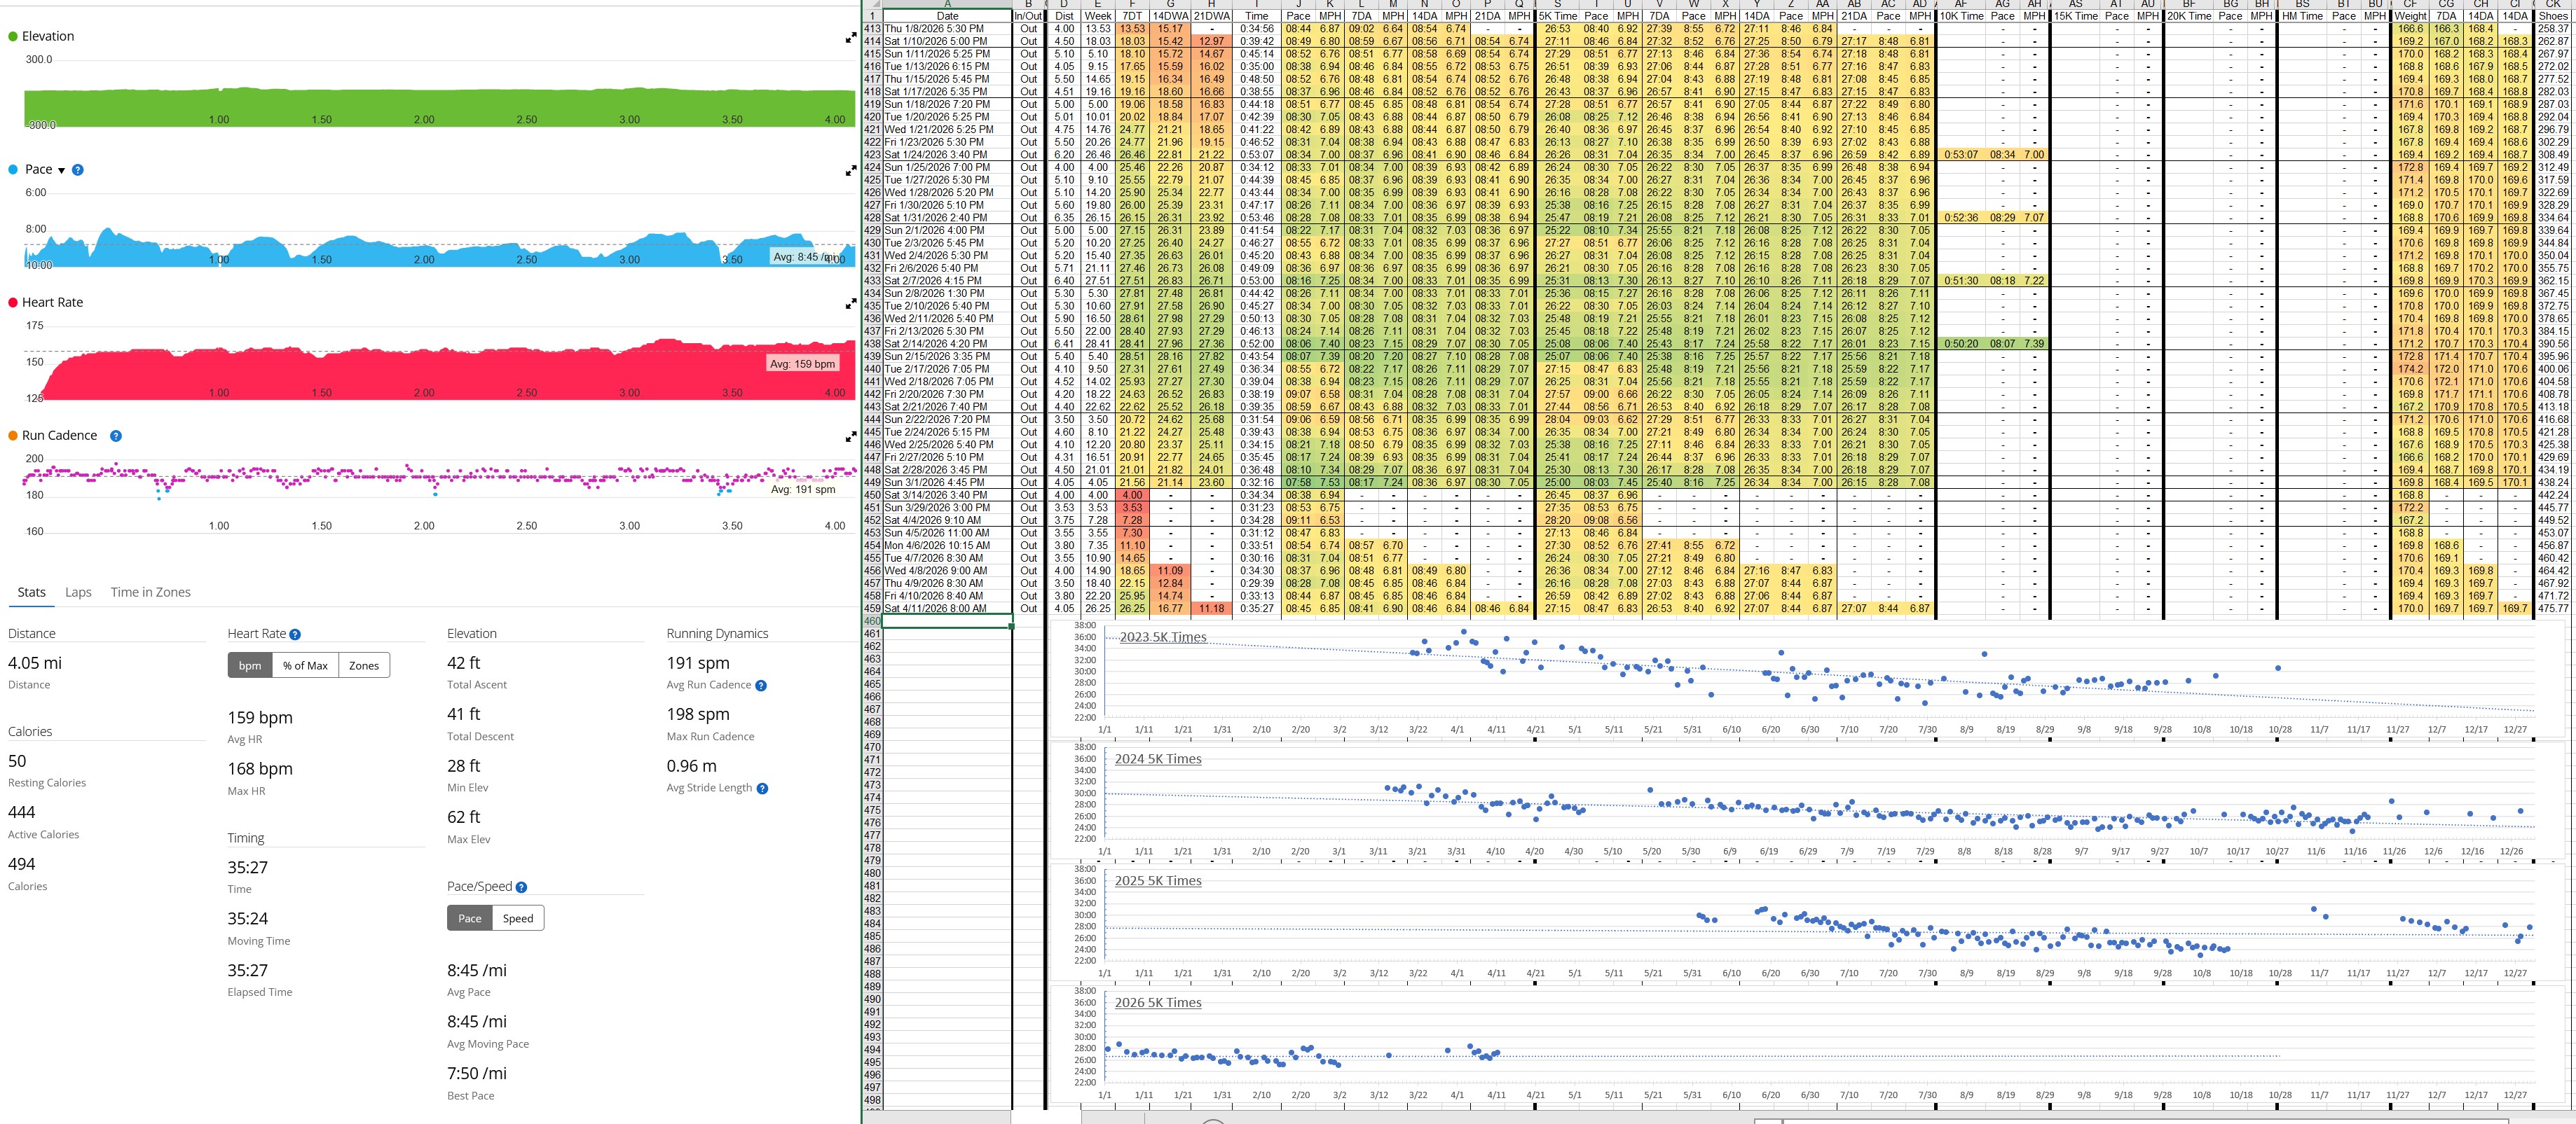Select the Pace button under Pace/Speed
This screenshot has height=1124, width=2576.
(470, 918)
